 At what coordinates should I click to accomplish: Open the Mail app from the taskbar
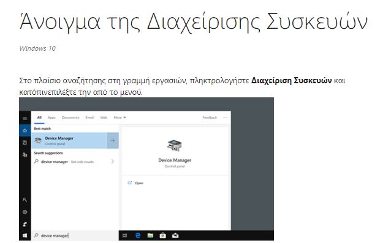pyautogui.click(x=175, y=236)
